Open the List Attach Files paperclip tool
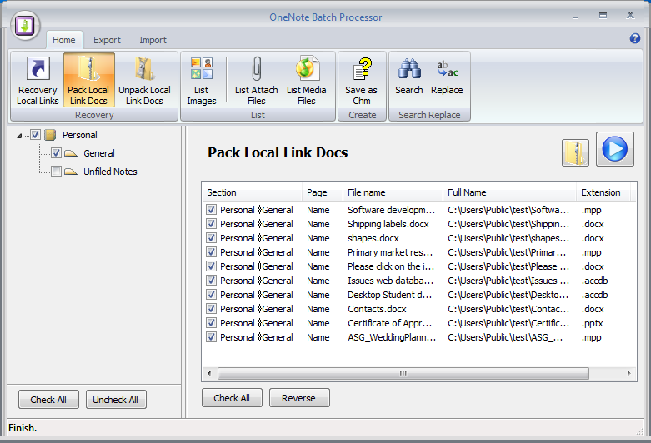This screenshot has height=443, width=651. click(256, 81)
